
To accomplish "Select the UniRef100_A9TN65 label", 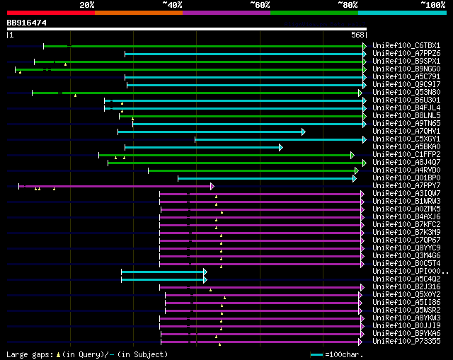I will pos(406,124).
